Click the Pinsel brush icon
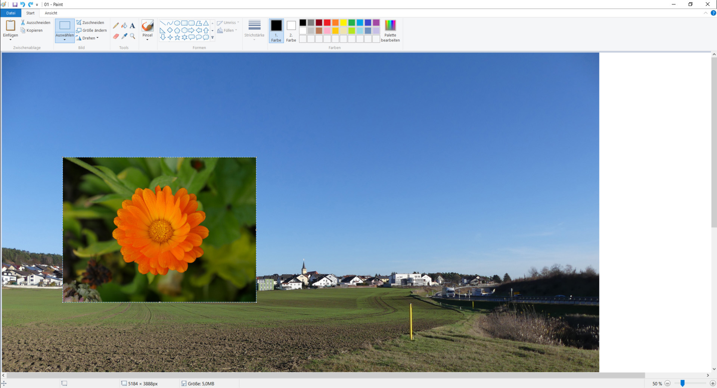717x388 pixels. [x=148, y=25]
